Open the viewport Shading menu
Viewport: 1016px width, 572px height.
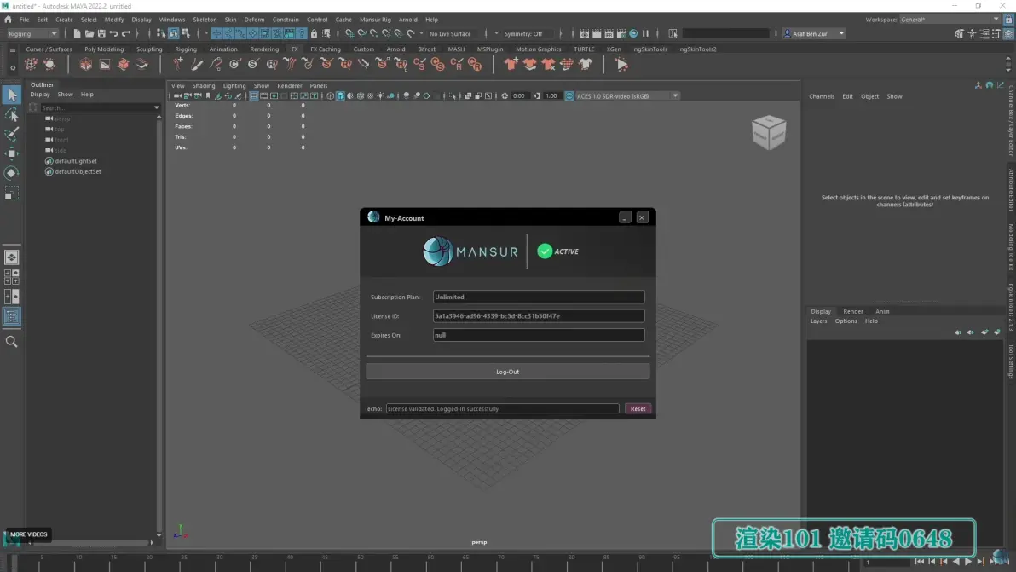pos(204,85)
